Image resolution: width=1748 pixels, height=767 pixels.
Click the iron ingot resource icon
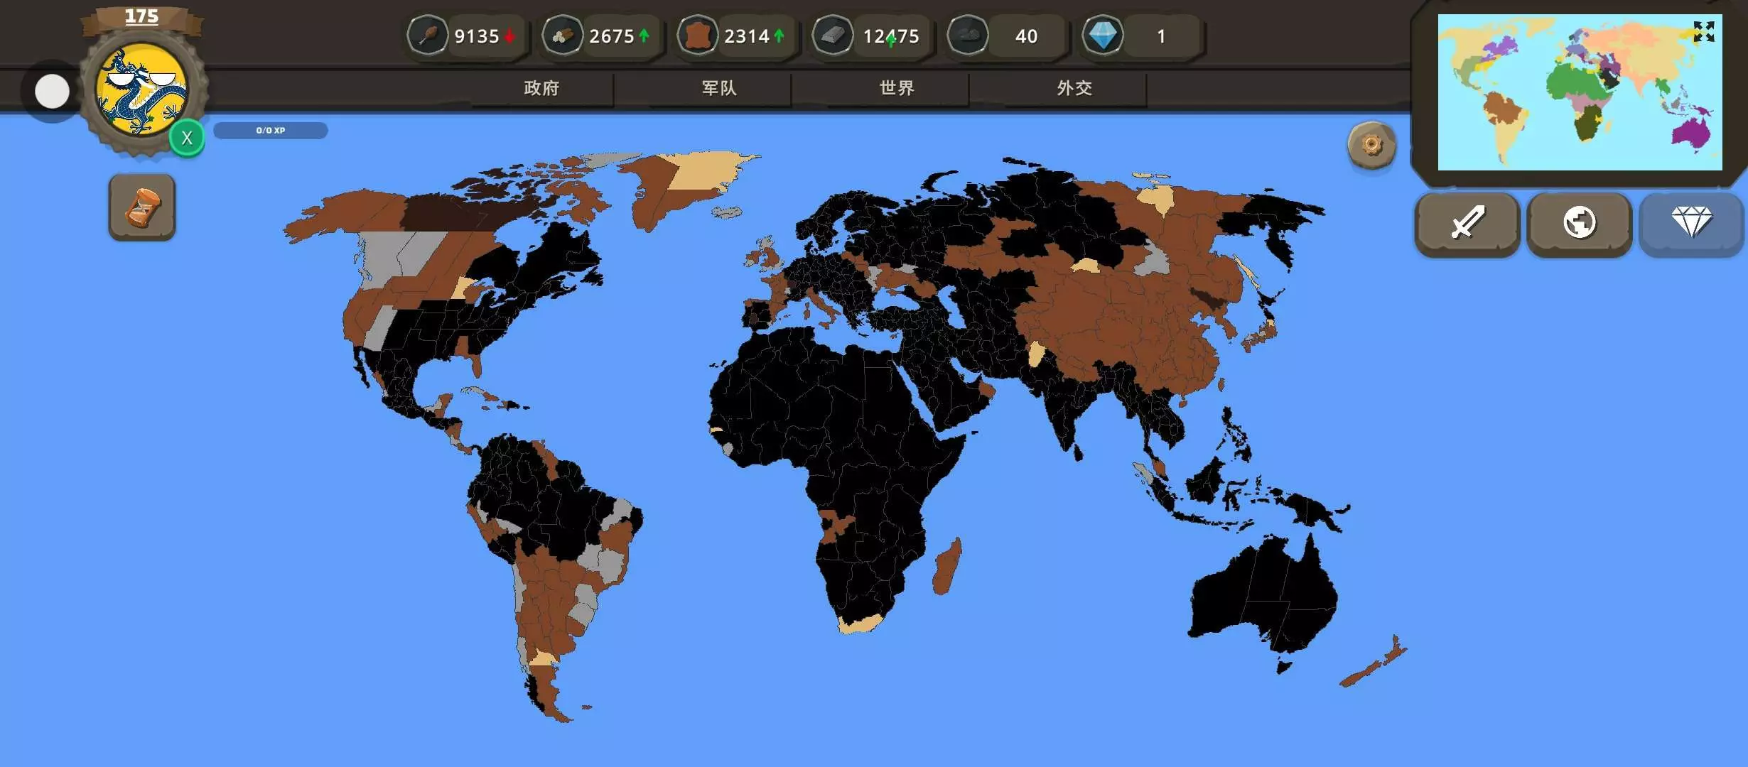click(833, 36)
